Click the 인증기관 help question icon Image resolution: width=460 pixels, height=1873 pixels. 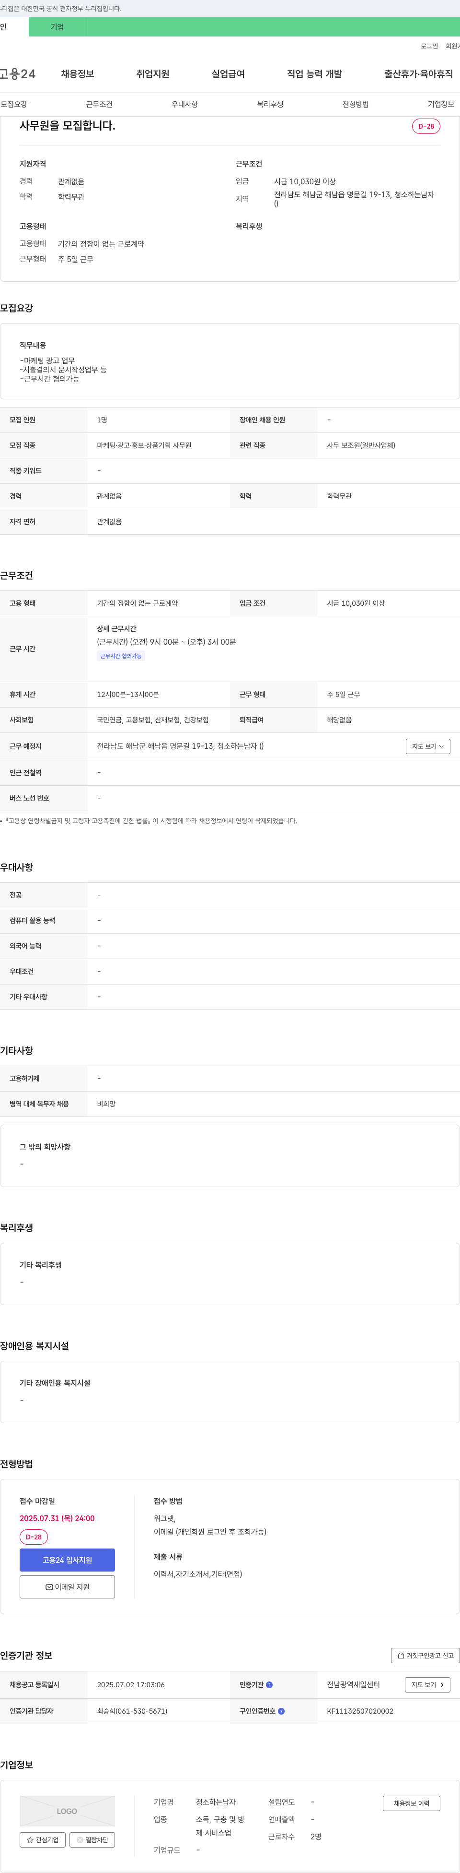coord(269,1684)
